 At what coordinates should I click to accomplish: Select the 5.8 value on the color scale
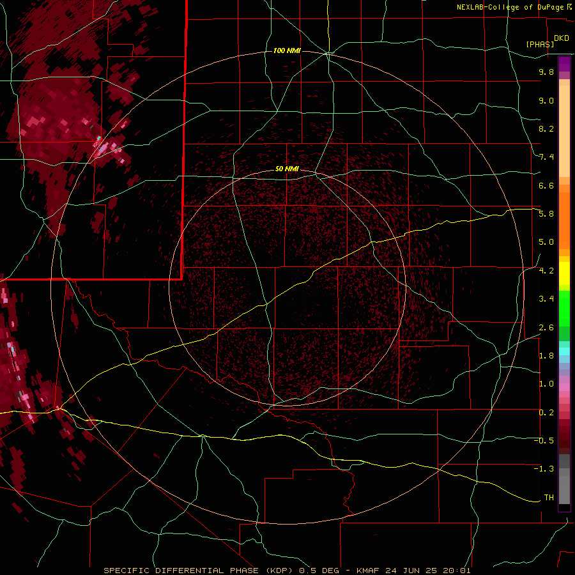tap(546, 214)
